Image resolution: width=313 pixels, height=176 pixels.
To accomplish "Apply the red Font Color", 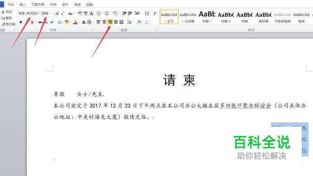I will (75, 22).
